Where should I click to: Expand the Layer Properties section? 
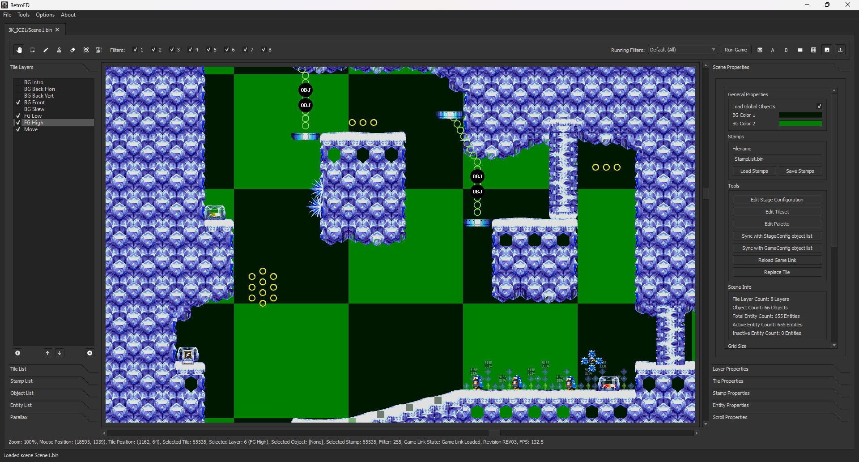(730, 369)
